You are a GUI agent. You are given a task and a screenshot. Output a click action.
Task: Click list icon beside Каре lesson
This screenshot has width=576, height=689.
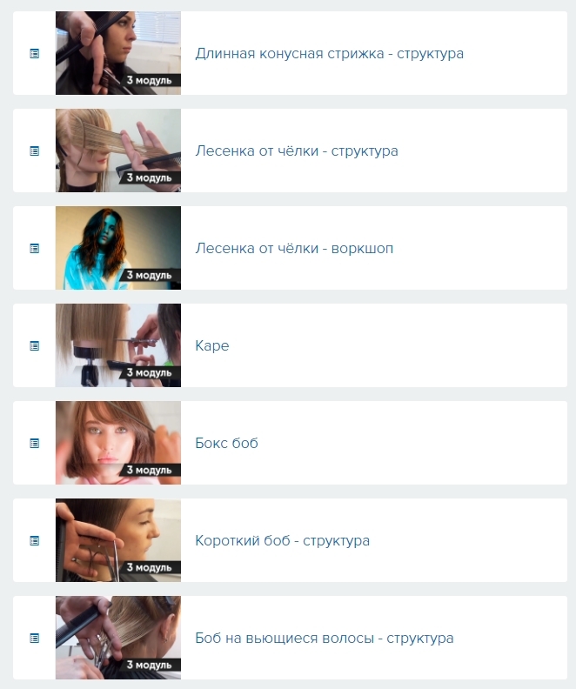click(34, 346)
